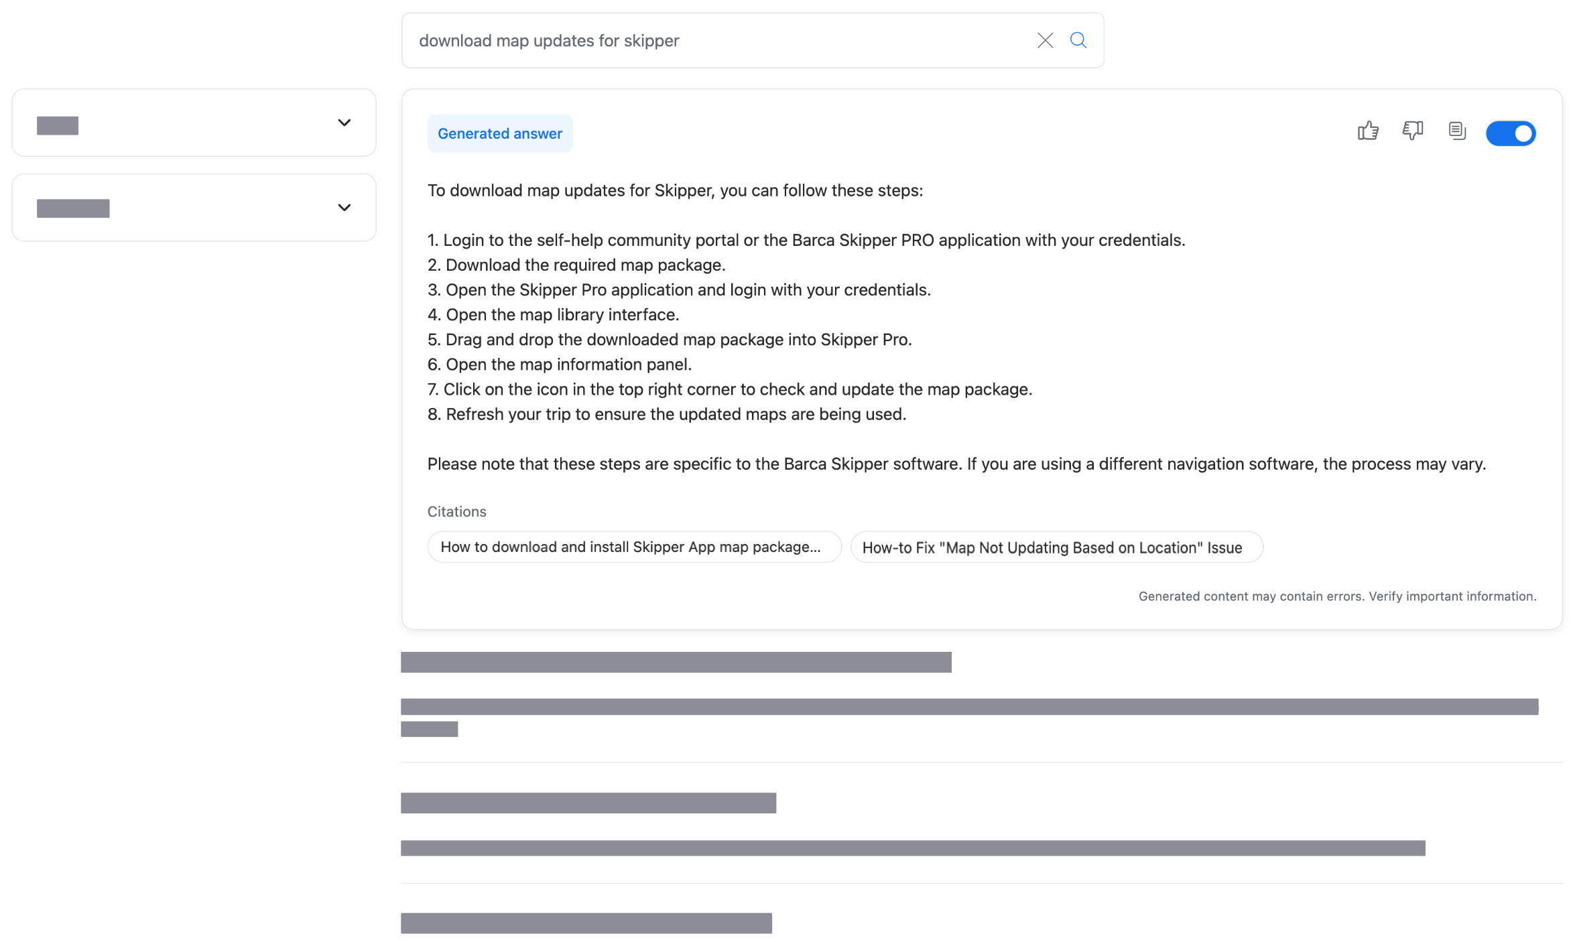This screenshot has width=1575, height=942.
Task: Copy the generated answer to clipboard
Action: (x=1457, y=131)
